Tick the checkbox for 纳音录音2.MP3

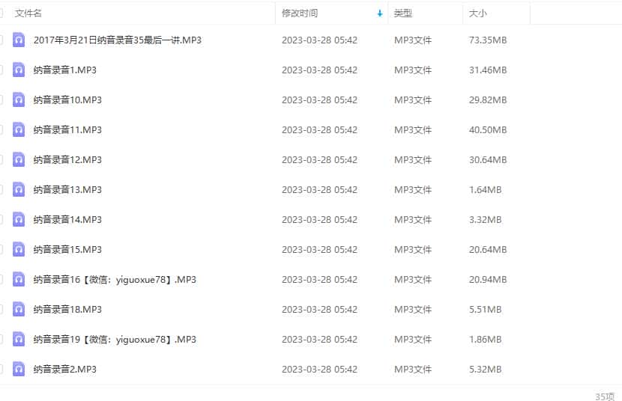coord(1,369)
